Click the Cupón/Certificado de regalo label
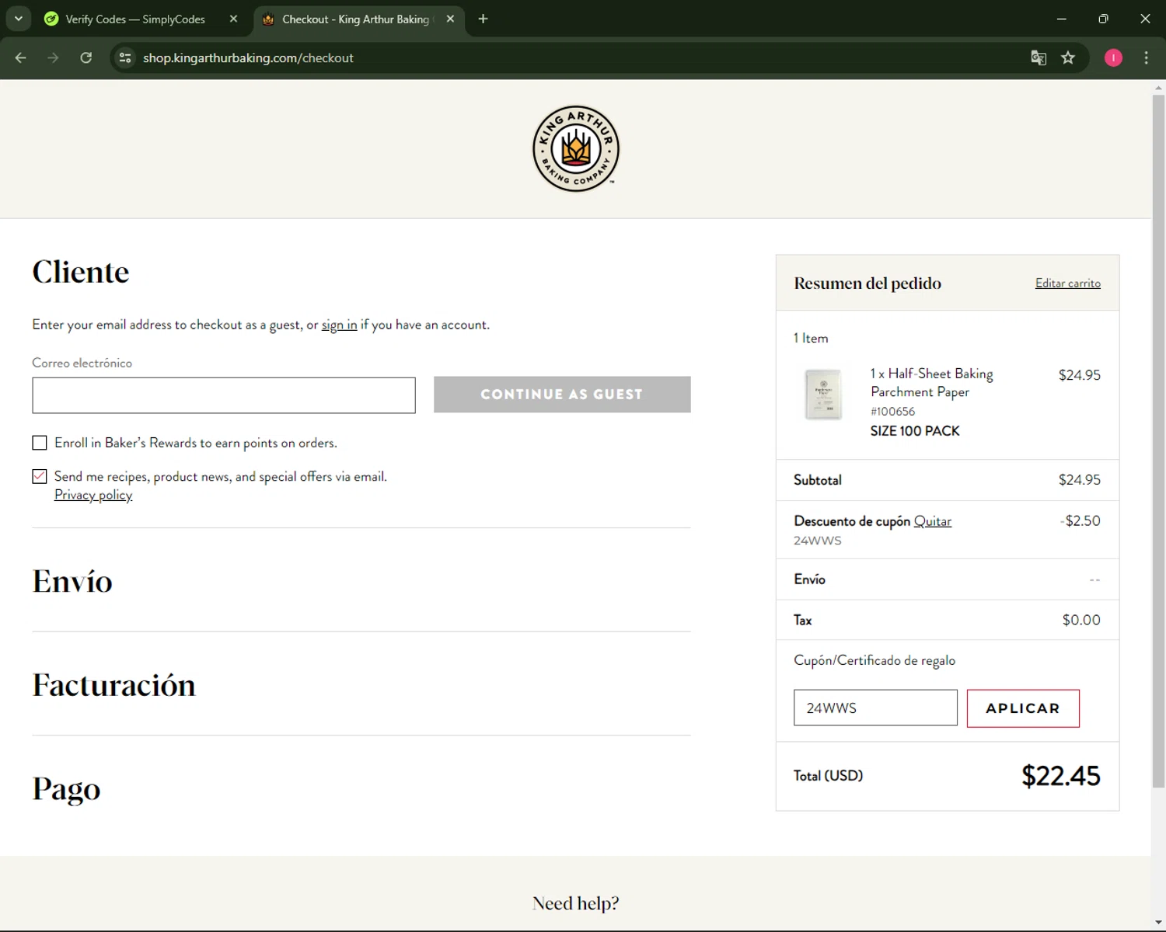This screenshot has width=1166, height=932. (874, 661)
